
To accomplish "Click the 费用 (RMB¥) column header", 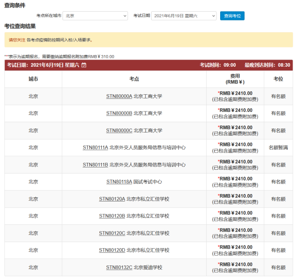I will pyautogui.click(x=235, y=79).
